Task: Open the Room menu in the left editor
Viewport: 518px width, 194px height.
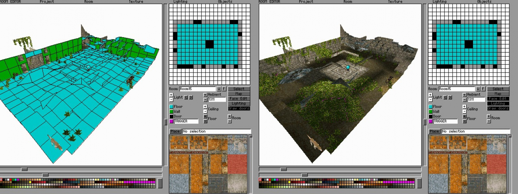Action: pos(89,2)
